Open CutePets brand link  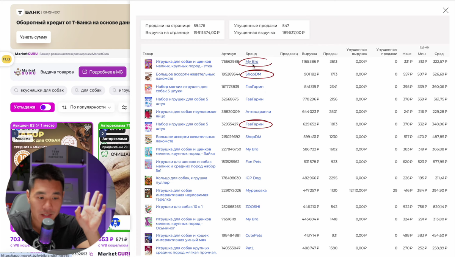coord(254,235)
